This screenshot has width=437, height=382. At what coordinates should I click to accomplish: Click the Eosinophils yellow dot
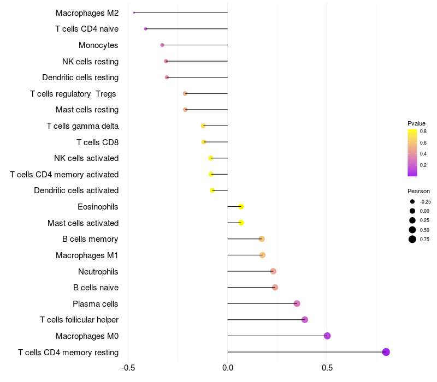[241, 207]
